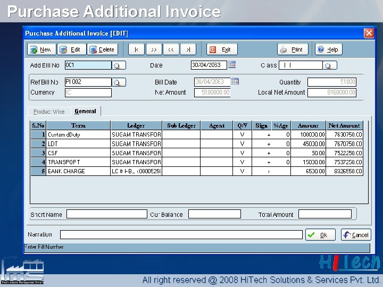This screenshot has height=287, width=383.
Task: Click amount cell 100000.00
Action: coord(308,134)
